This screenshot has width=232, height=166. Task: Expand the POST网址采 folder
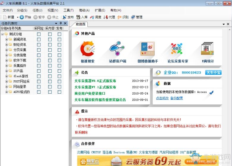(7, 82)
